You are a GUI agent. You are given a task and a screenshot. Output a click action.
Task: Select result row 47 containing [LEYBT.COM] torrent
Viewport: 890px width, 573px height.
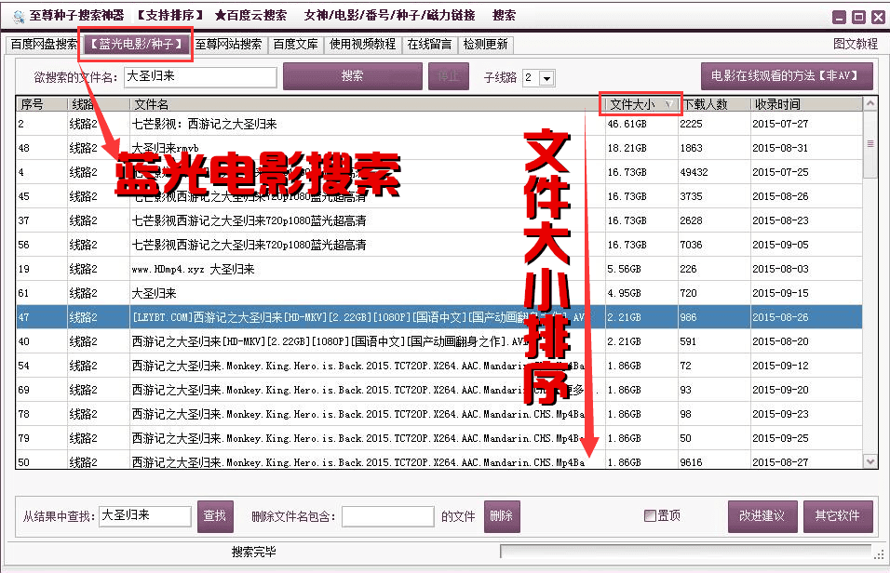tap(372, 317)
